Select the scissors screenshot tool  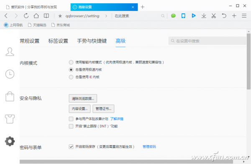(214, 16)
